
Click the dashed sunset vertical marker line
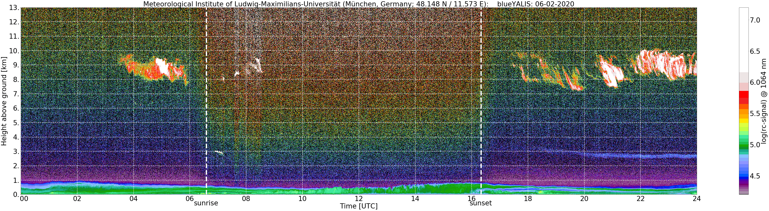pos(481,101)
